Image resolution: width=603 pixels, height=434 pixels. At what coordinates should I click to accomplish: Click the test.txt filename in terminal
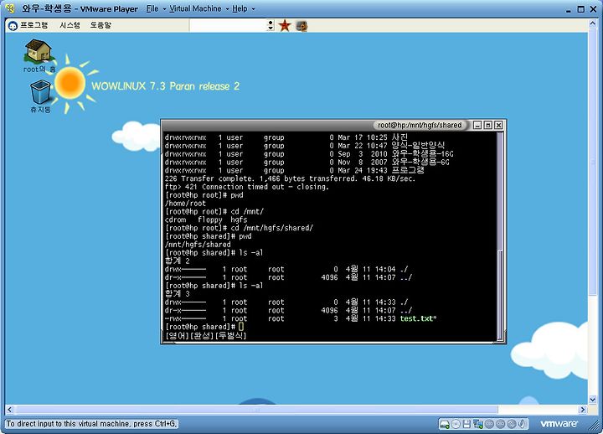417,318
